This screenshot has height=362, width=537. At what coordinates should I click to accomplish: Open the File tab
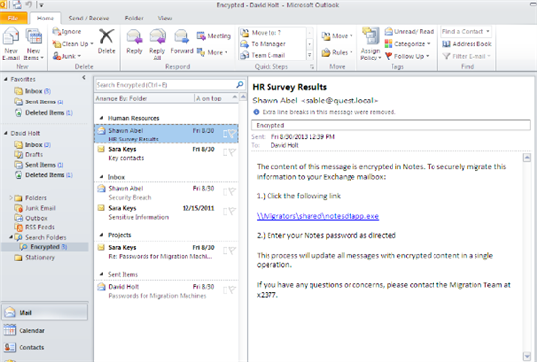pyautogui.click(x=13, y=19)
